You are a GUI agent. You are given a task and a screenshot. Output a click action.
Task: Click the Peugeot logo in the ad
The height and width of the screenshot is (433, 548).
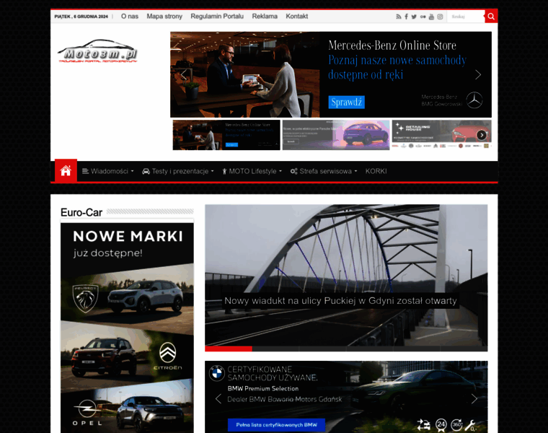(85, 297)
